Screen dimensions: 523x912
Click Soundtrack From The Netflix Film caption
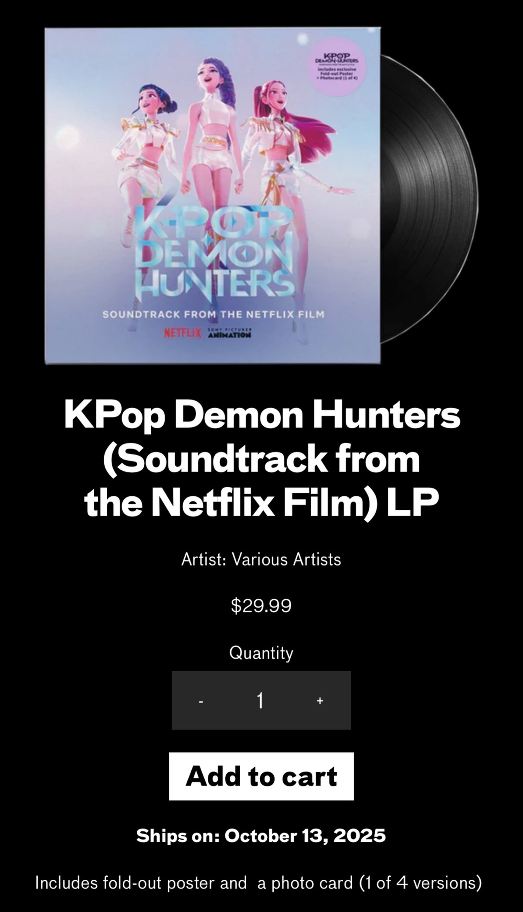[x=213, y=314]
